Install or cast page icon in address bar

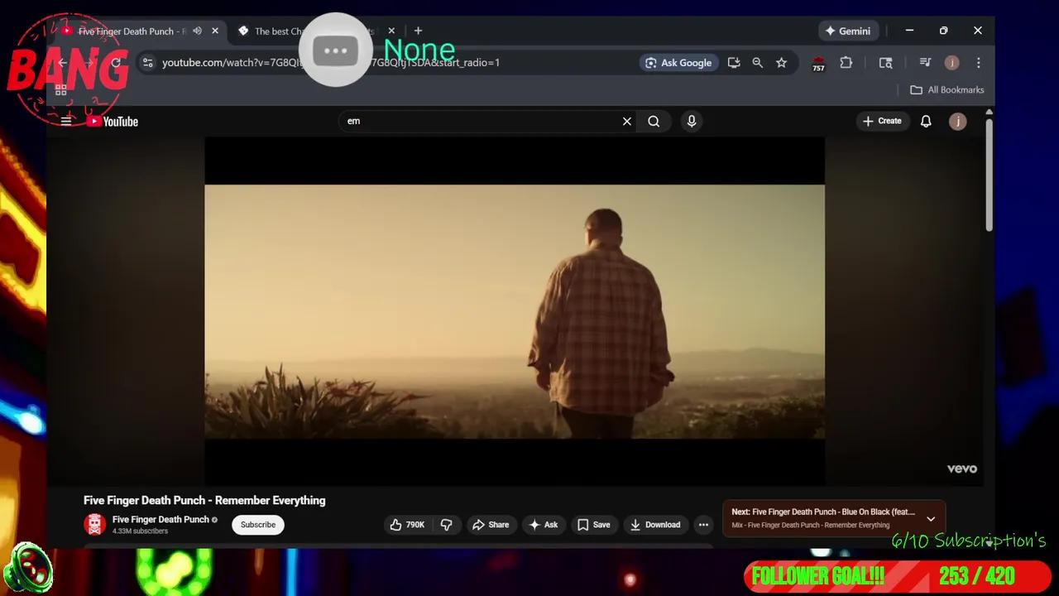coord(734,63)
